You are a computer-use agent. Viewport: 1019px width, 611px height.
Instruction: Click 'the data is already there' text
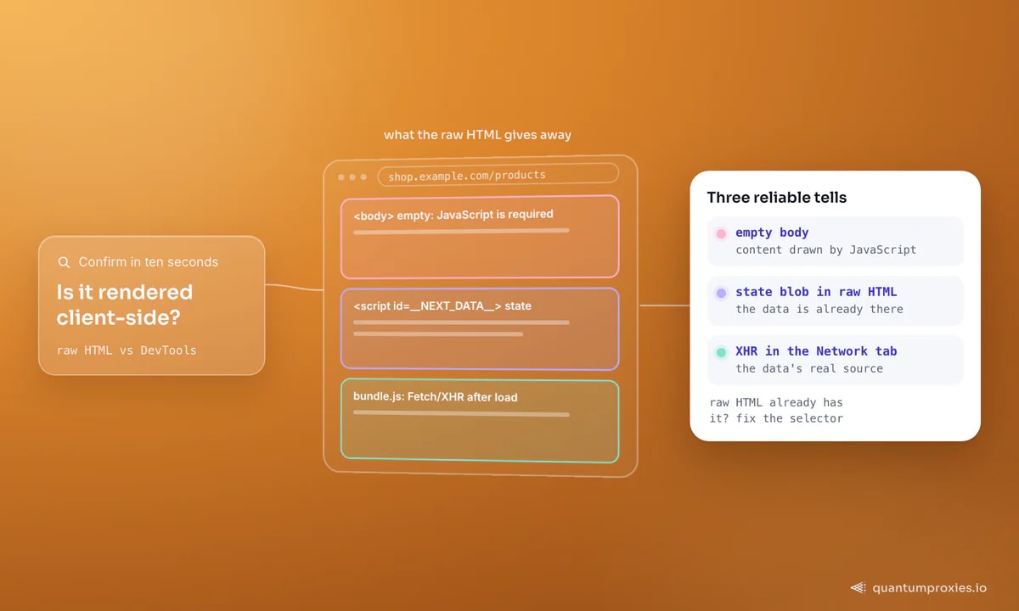[x=819, y=309]
